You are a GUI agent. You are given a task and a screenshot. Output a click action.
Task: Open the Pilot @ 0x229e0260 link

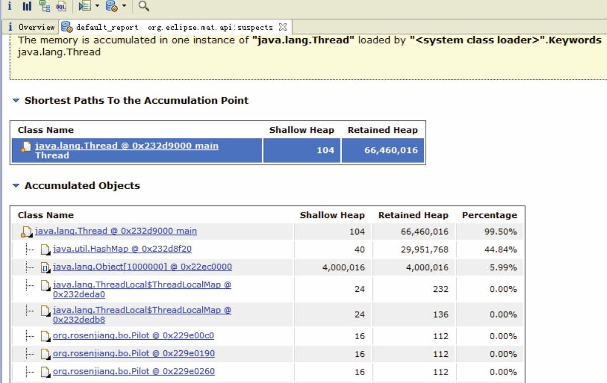(134, 371)
